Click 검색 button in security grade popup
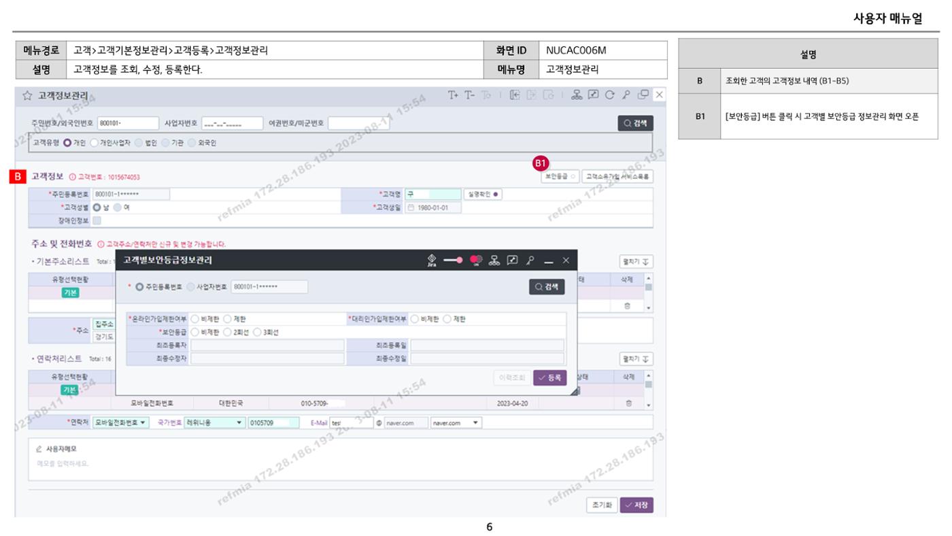Screen dimensions: 952x536 click(x=547, y=287)
